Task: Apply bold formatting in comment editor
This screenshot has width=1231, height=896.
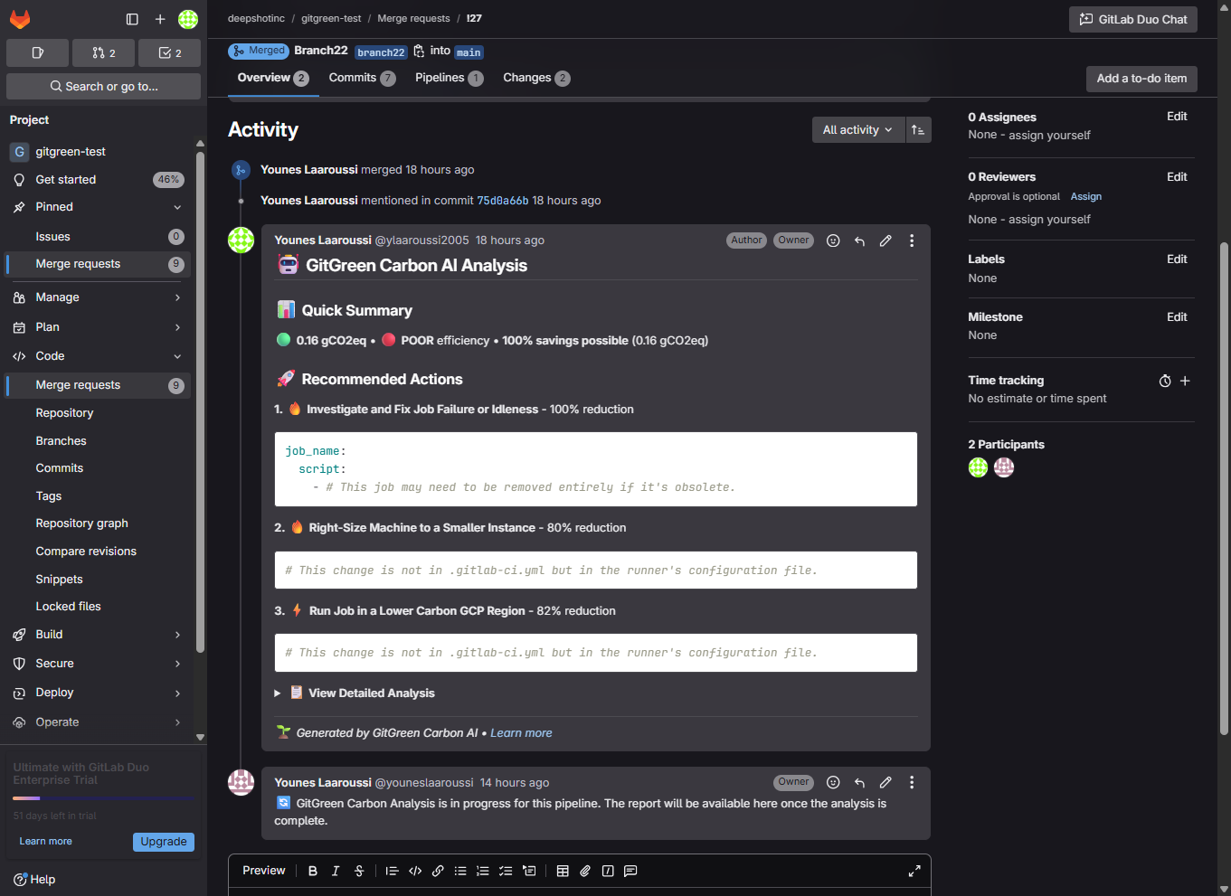Action: click(x=313, y=871)
